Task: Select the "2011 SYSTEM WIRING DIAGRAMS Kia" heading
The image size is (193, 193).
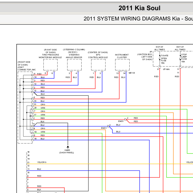Action: click(132, 19)
